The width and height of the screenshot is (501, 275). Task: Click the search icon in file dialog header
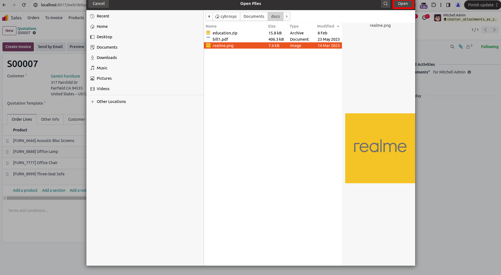coord(385,4)
